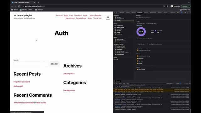Toggle the console sidebar icon
201x113 pixels.
114,83
